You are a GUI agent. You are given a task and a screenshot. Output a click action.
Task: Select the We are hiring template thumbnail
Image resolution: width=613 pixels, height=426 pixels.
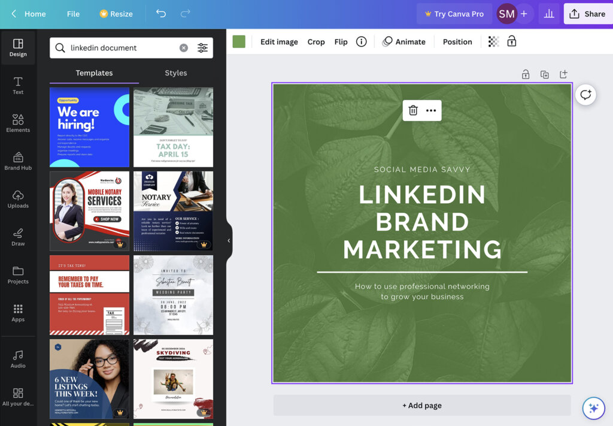point(89,126)
